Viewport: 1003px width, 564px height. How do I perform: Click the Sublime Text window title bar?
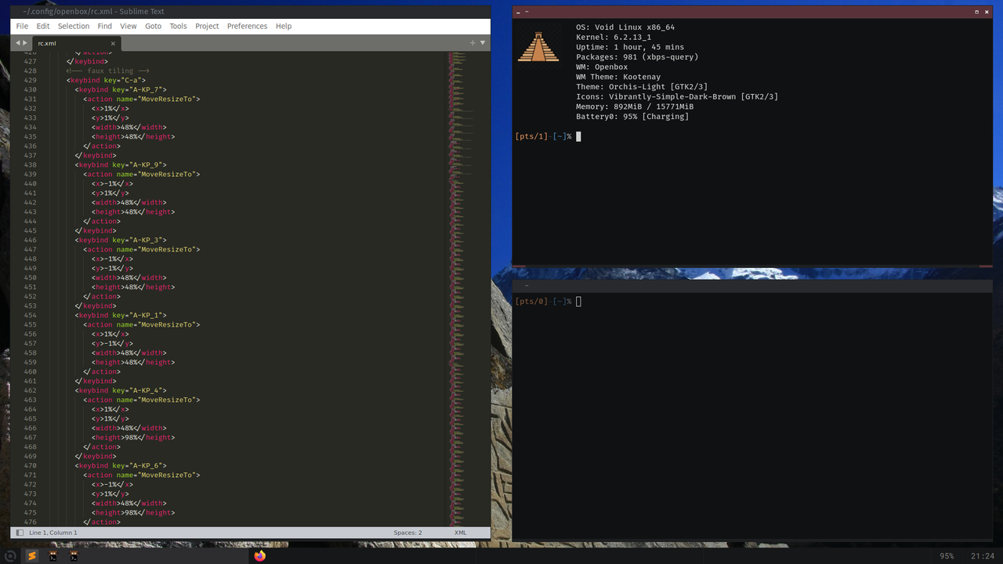[x=251, y=12]
